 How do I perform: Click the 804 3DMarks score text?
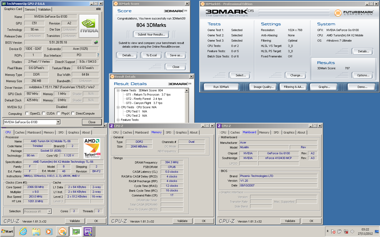tap(151, 25)
